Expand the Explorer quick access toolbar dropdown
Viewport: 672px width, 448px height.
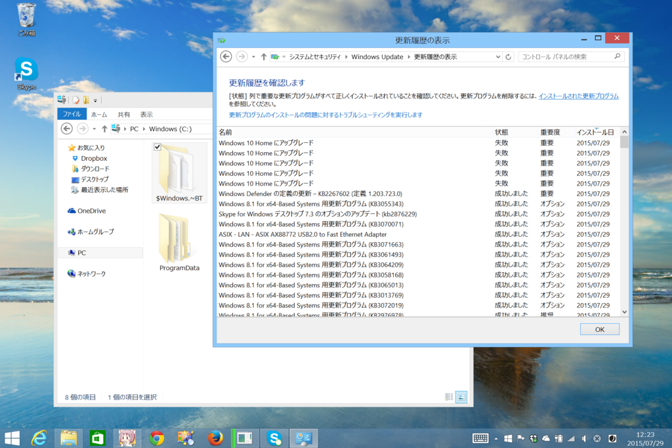point(95,100)
